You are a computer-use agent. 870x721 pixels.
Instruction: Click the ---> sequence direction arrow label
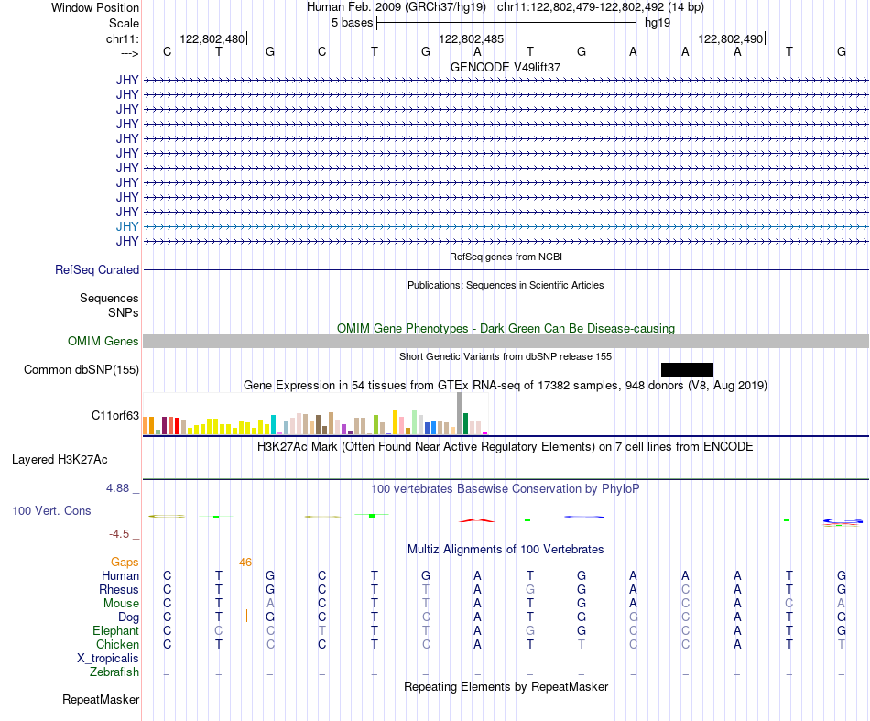[129, 53]
